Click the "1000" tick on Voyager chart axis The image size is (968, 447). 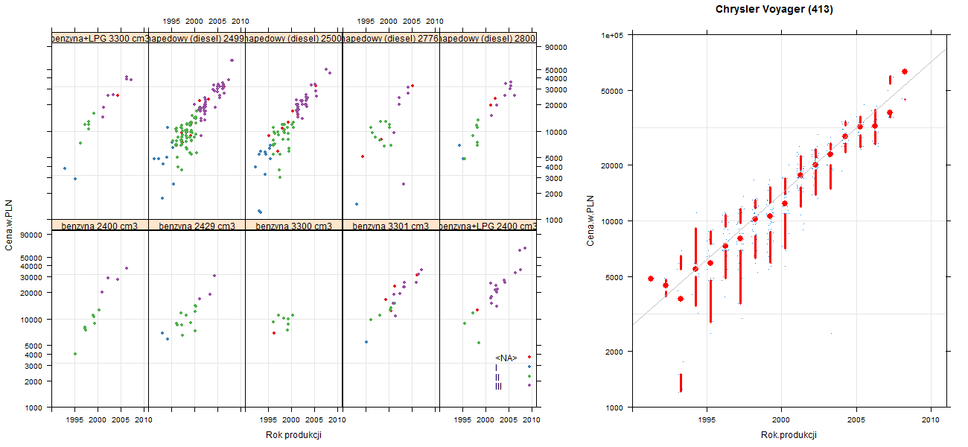pos(616,407)
